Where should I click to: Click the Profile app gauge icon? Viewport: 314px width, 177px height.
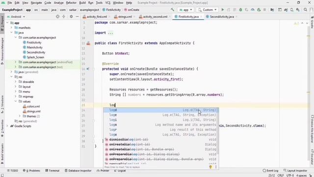(x=253, y=10)
